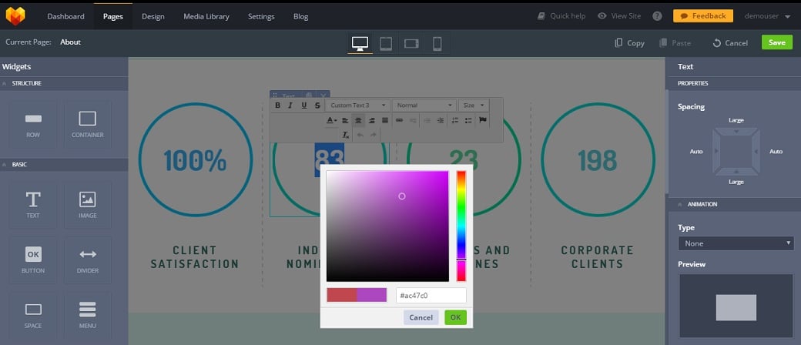Add the Row structure widget
The width and height of the screenshot is (801, 345).
33,124
